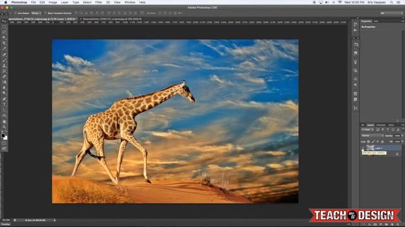
Task: Select the Quick Selection tool
Action: coord(4,38)
